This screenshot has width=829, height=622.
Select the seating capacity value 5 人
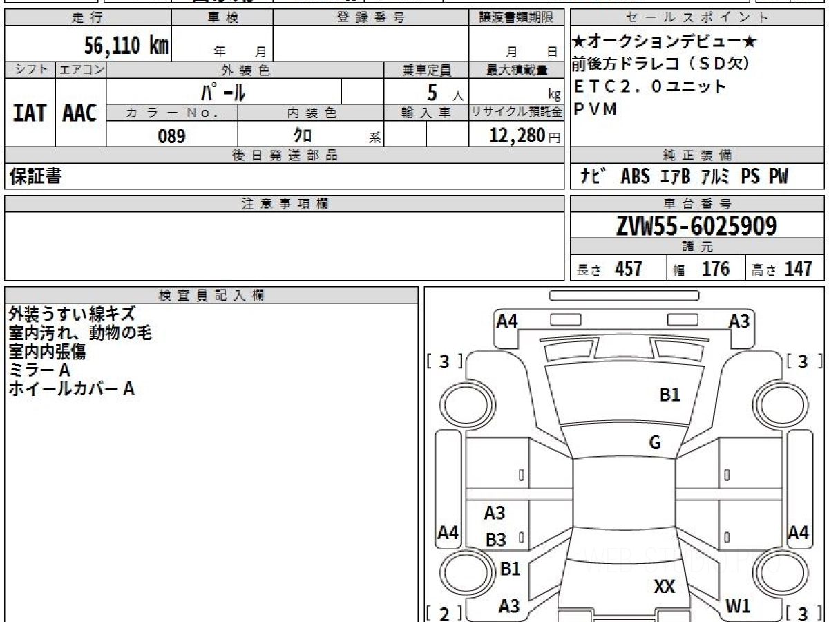(x=446, y=92)
